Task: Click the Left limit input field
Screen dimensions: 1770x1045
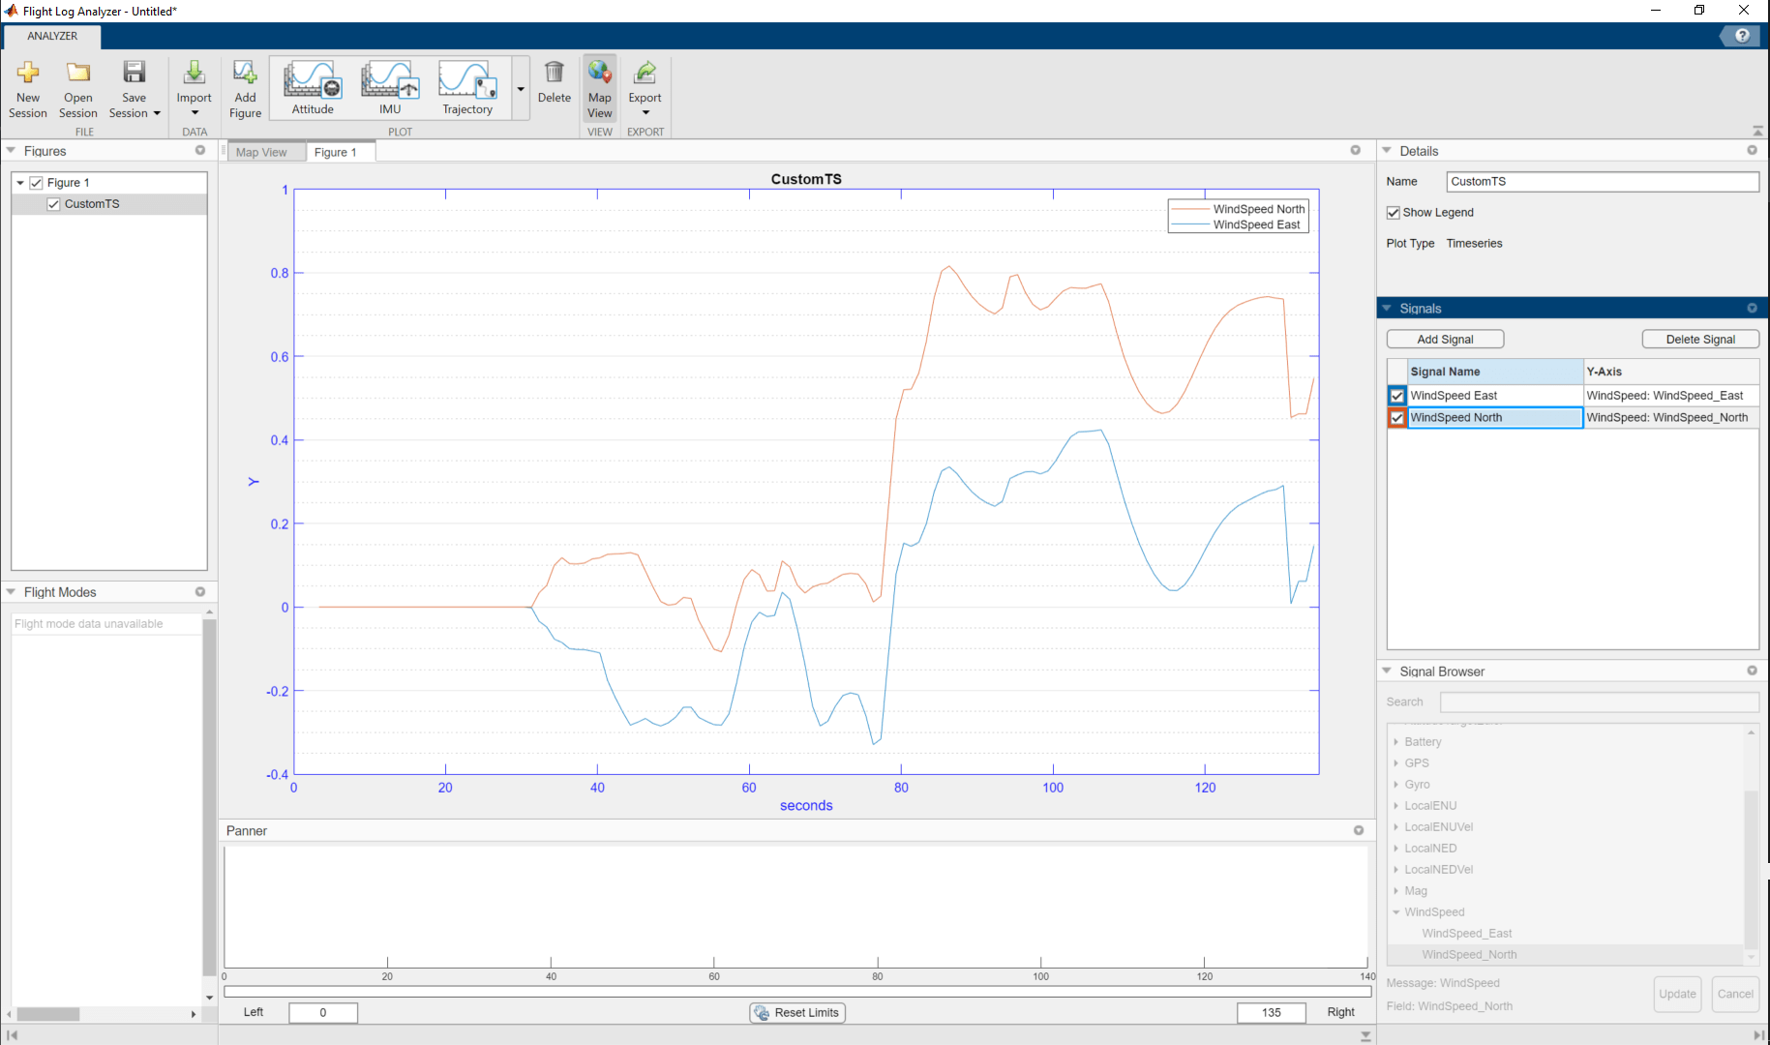Action: (323, 1013)
